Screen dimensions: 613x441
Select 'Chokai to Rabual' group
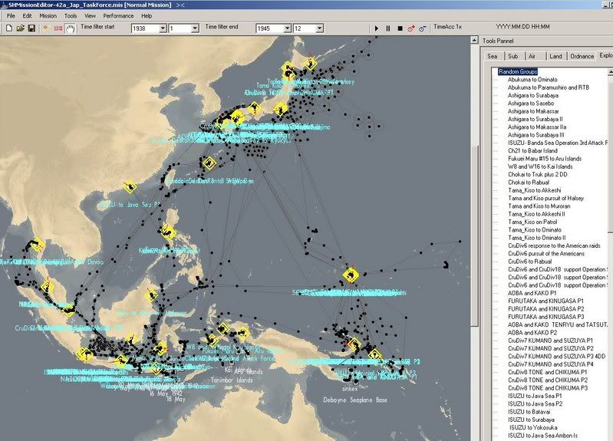[529, 183]
